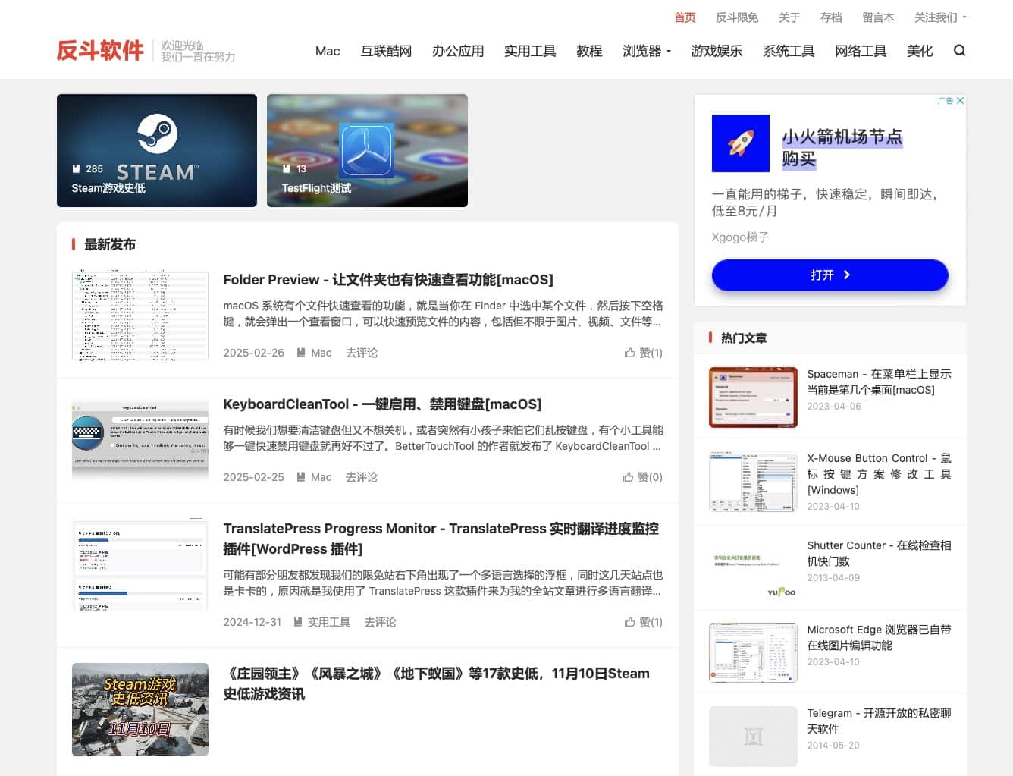The height and width of the screenshot is (776, 1013).
Task: Open the search icon in the navigation bar
Action: tap(960, 50)
